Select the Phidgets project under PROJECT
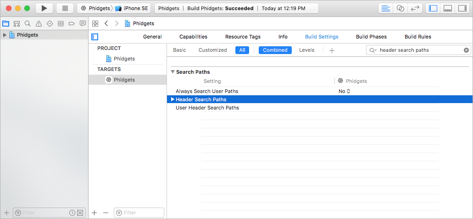The image size is (473, 219). pyautogui.click(x=120, y=59)
